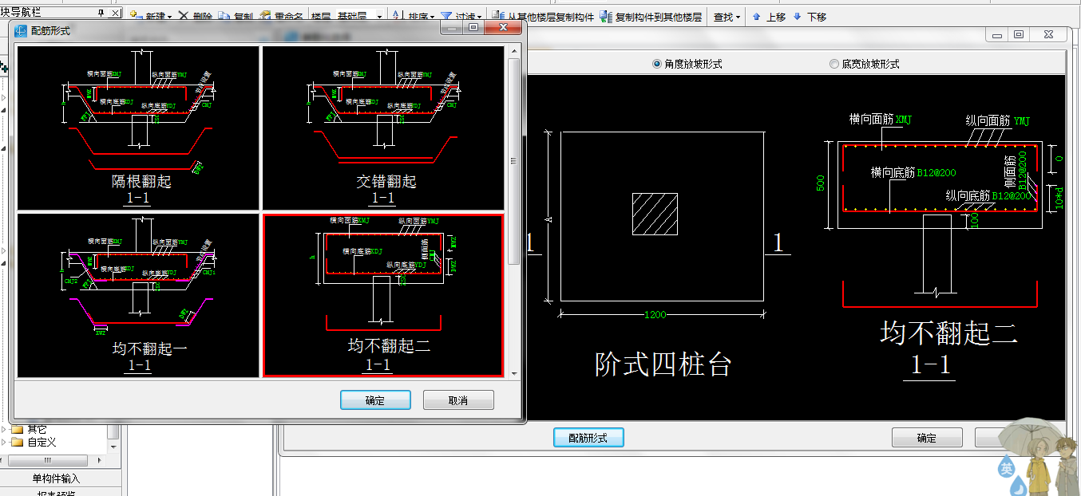Screen dimensions: 1081x496
Task: Click the Copy (复制) toolbar icon
Action: [225, 16]
